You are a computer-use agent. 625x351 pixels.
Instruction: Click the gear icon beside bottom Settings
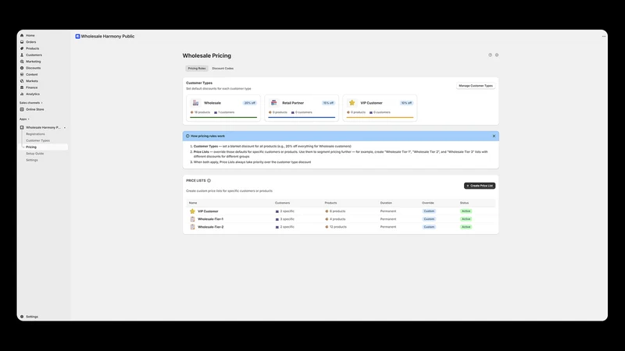[22, 317]
